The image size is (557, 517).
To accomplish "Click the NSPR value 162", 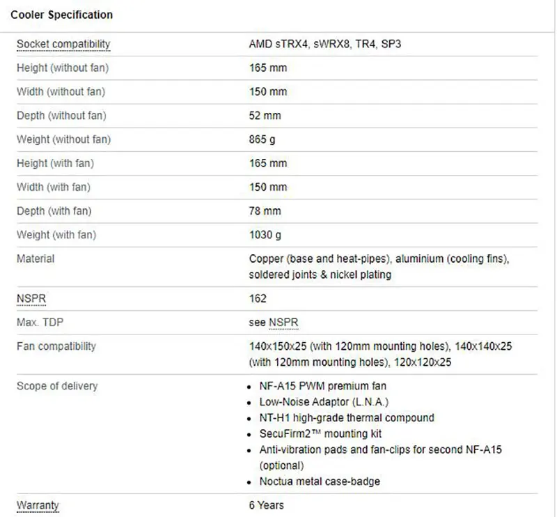I will point(258,299).
